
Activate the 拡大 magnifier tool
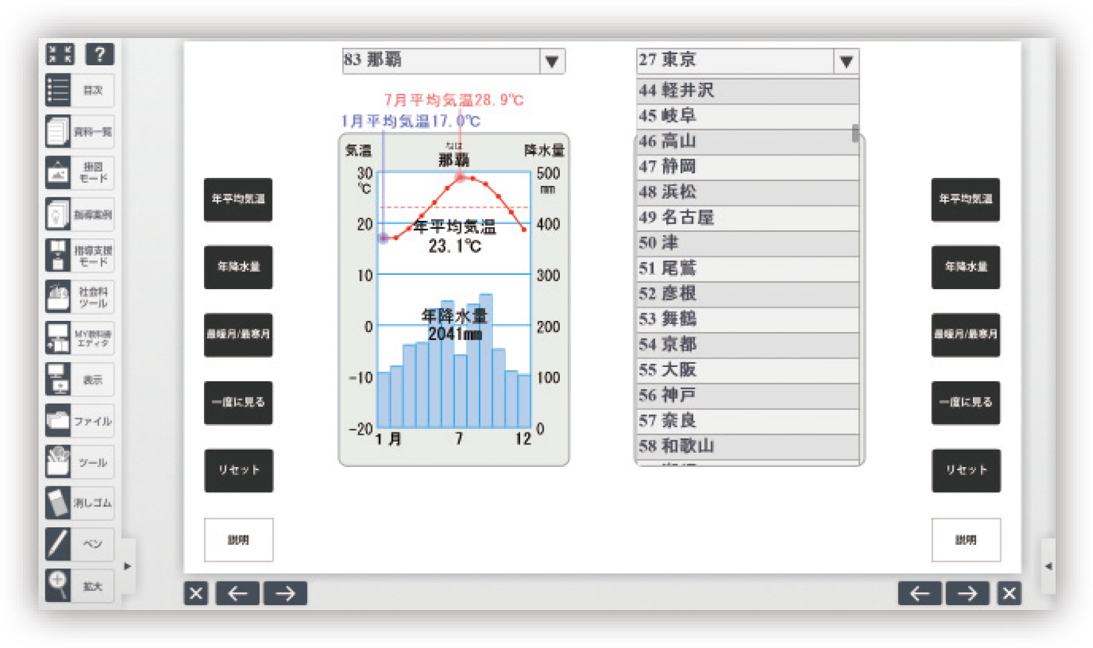click(79, 586)
